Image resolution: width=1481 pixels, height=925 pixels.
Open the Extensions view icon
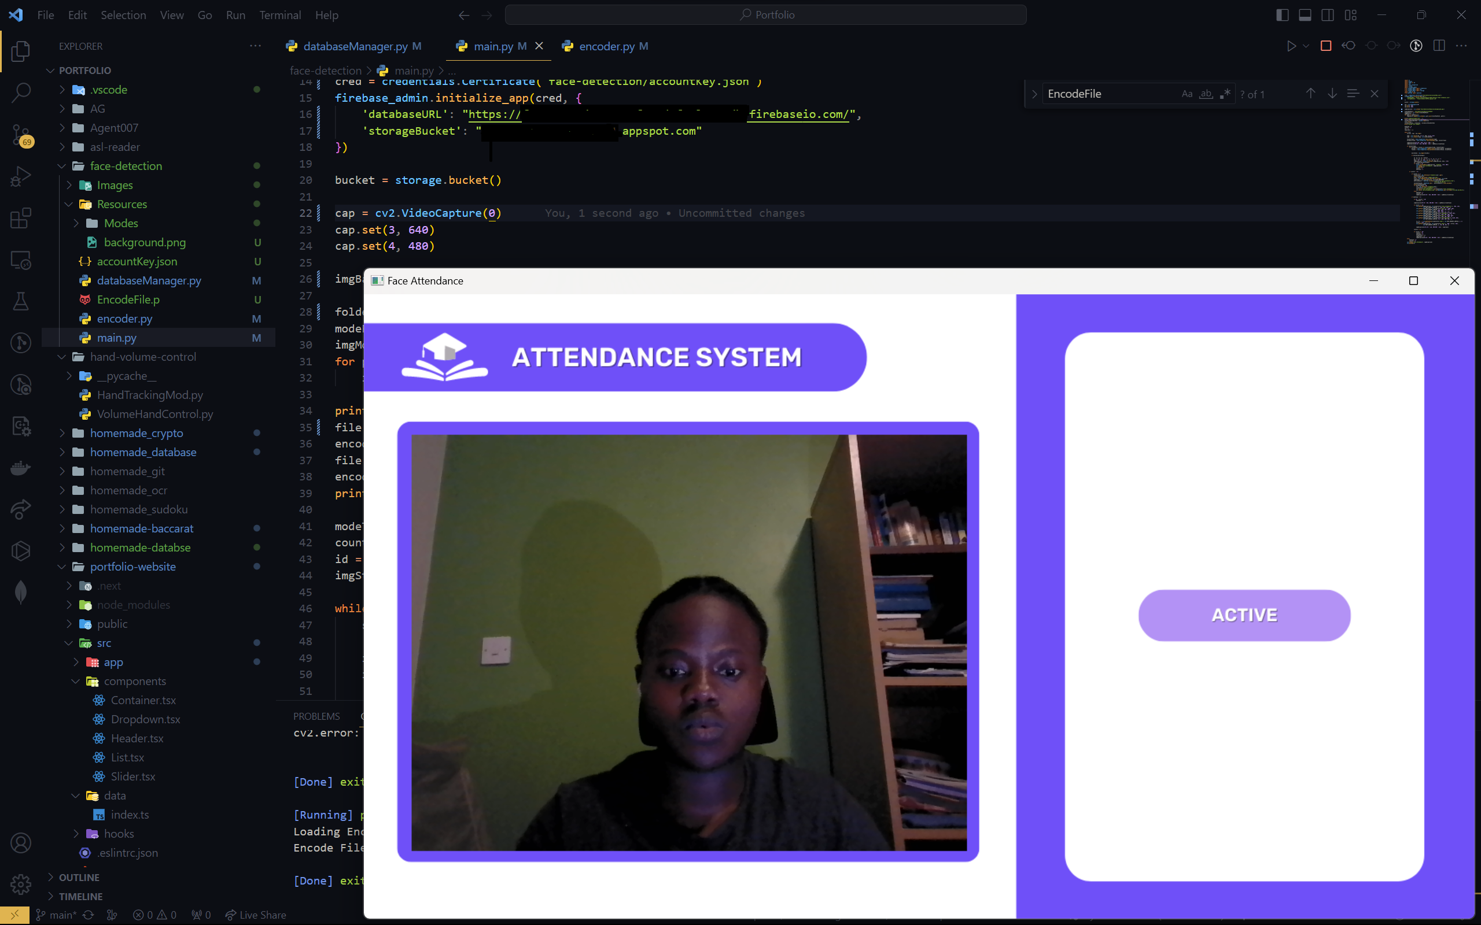(x=21, y=218)
